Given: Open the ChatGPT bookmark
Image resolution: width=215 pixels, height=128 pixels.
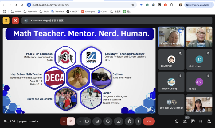Looking at the screenshot, I should point(73,12).
